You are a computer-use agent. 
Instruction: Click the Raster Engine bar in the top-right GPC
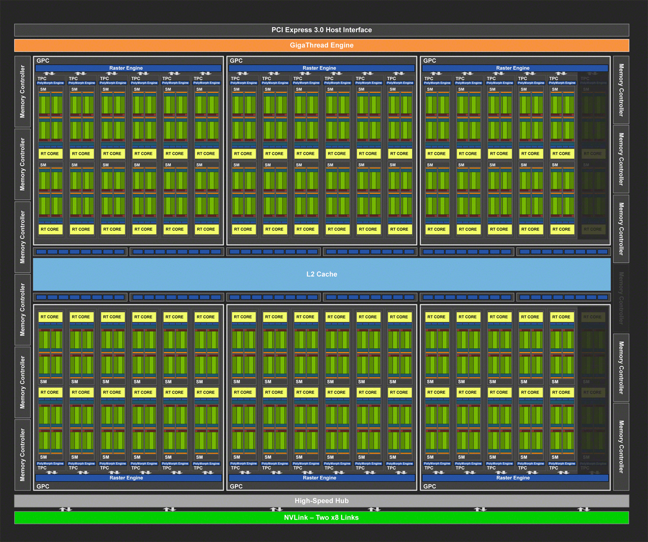click(x=515, y=68)
